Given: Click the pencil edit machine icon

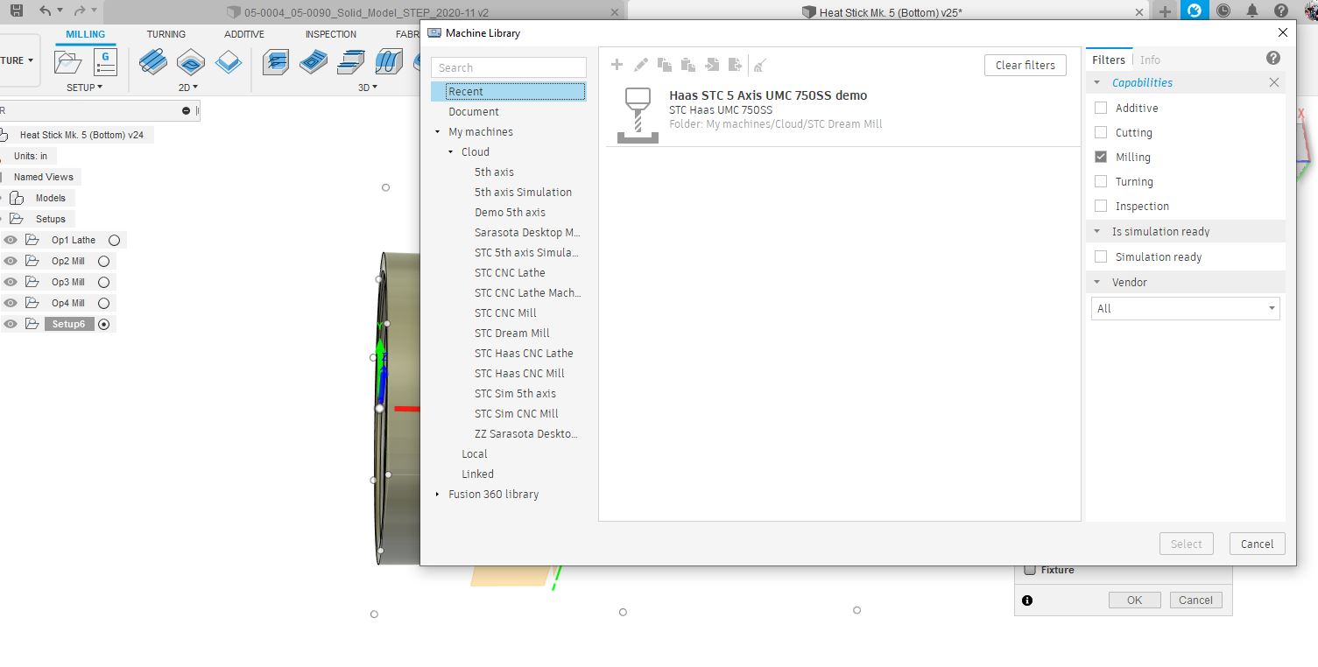Looking at the screenshot, I should (641, 65).
